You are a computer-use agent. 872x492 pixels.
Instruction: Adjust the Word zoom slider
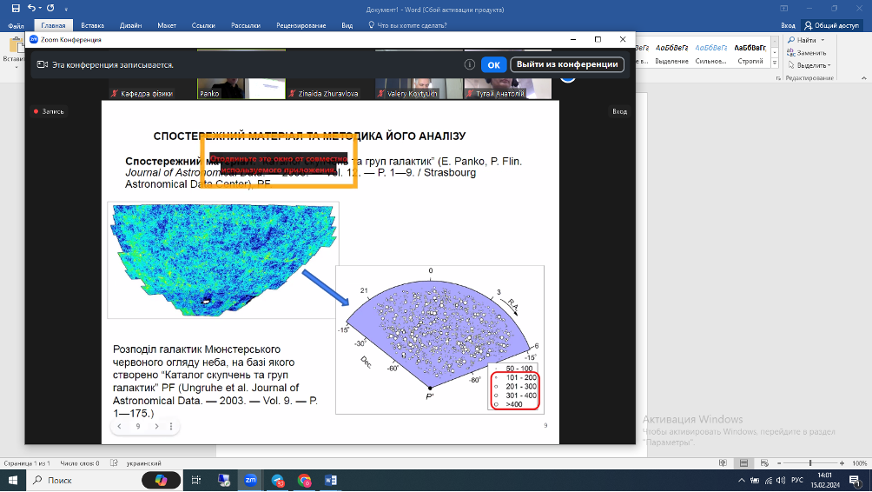coord(810,463)
